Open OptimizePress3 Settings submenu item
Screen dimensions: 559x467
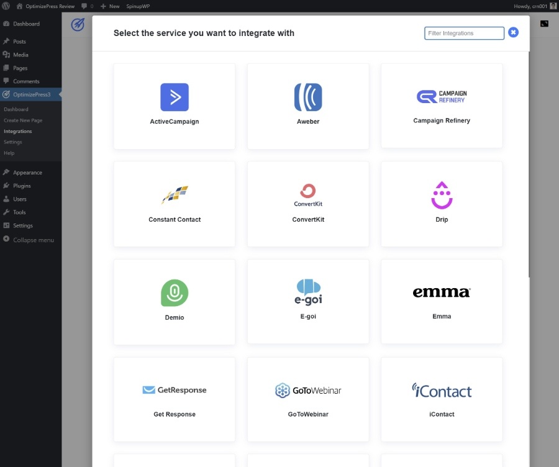click(x=13, y=142)
